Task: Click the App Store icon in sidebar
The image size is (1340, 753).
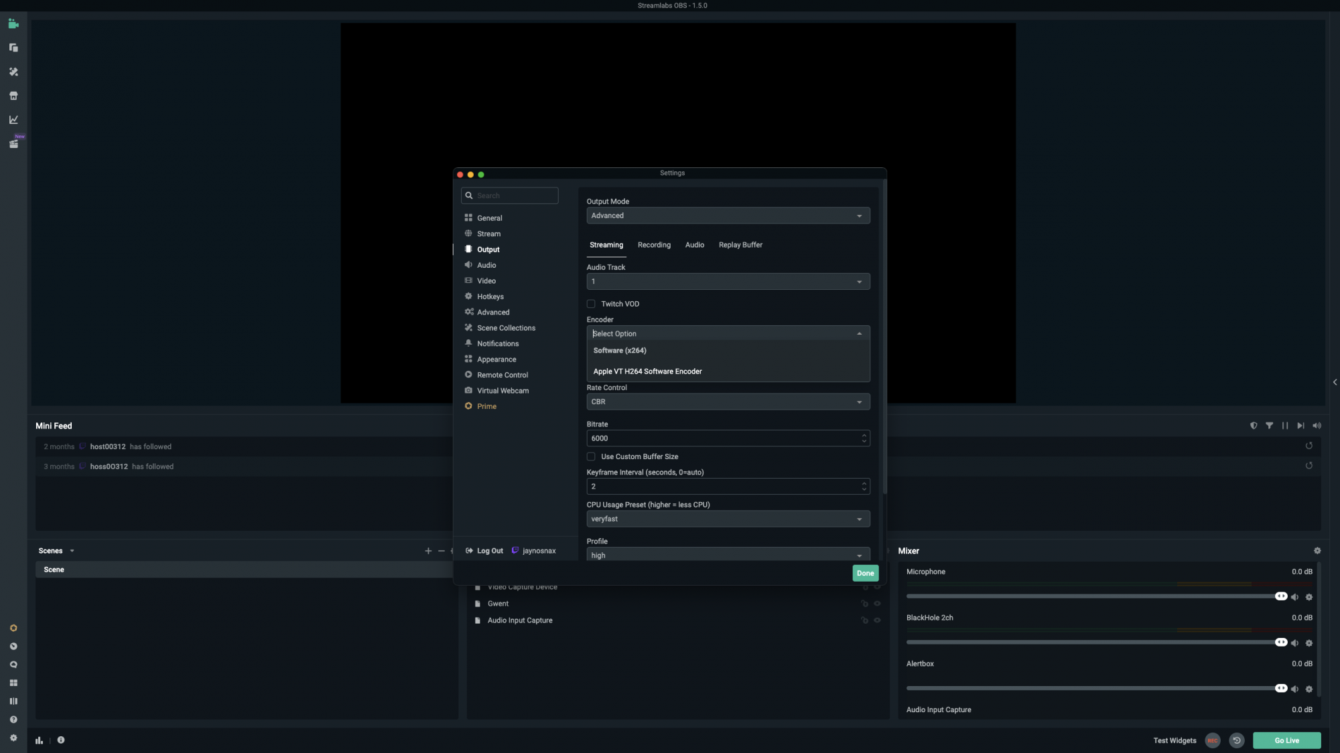Action: 13,96
